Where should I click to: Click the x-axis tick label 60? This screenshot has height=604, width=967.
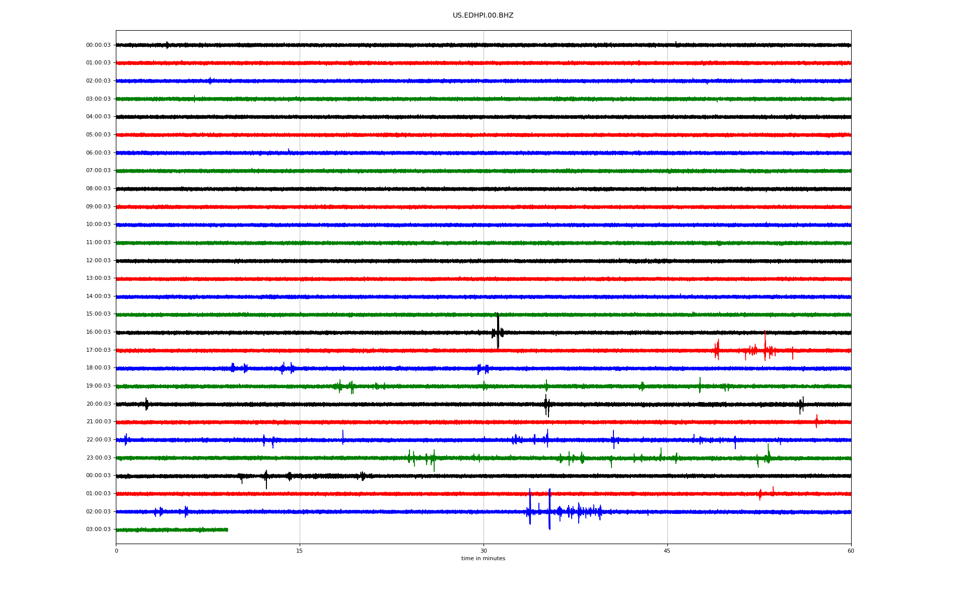[x=851, y=551]
